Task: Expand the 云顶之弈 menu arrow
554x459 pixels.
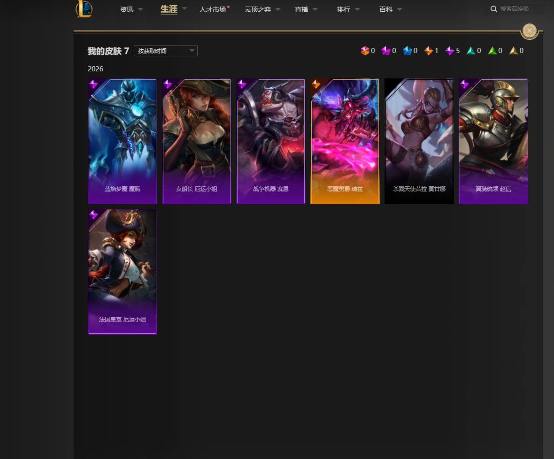Action: click(278, 9)
